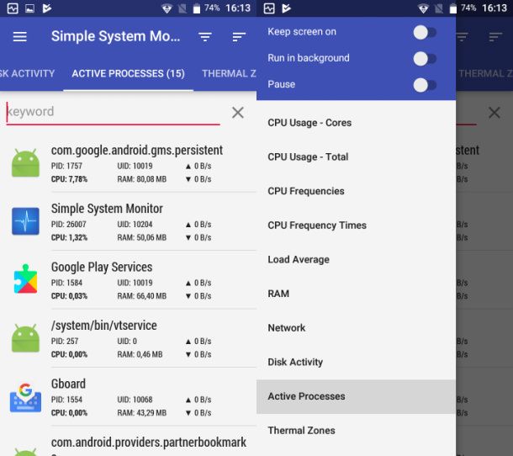513x456 pixels.
Task: Tap Android icon of com.google.android.gms.persistent
Action: 25,163
